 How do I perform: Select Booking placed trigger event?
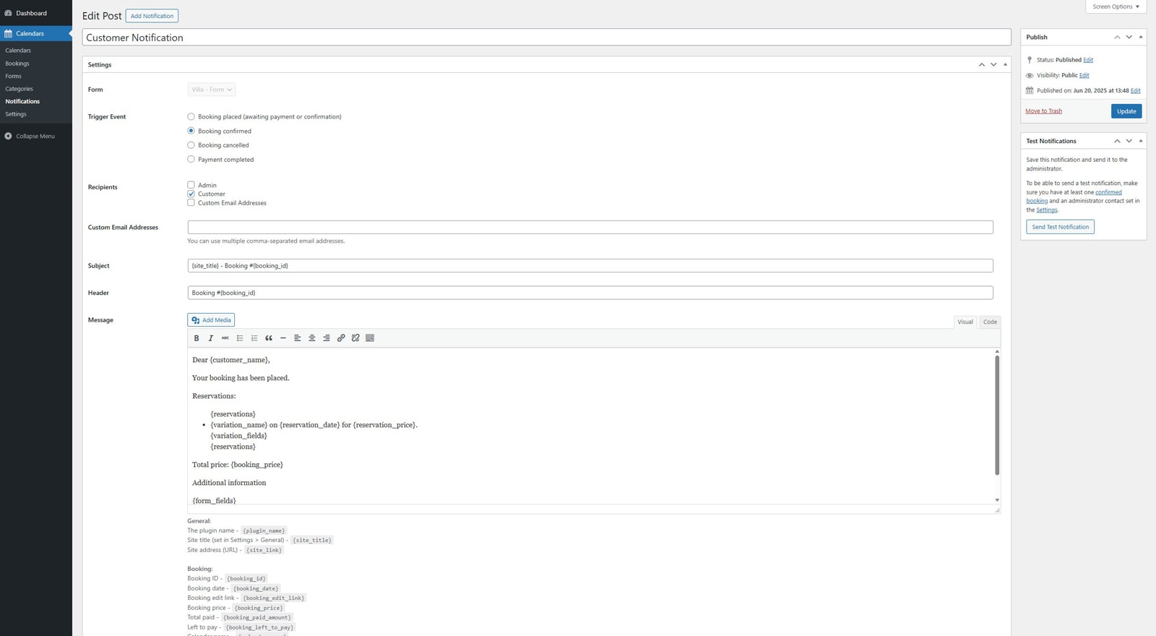click(x=191, y=116)
